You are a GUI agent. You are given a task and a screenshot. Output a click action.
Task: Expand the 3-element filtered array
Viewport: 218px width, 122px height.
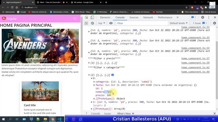click(x=89, y=63)
